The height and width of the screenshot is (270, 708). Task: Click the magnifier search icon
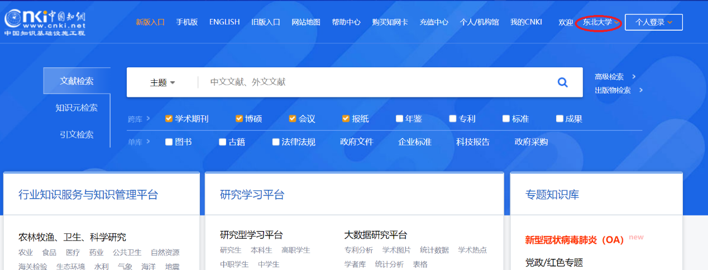tap(562, 82)
